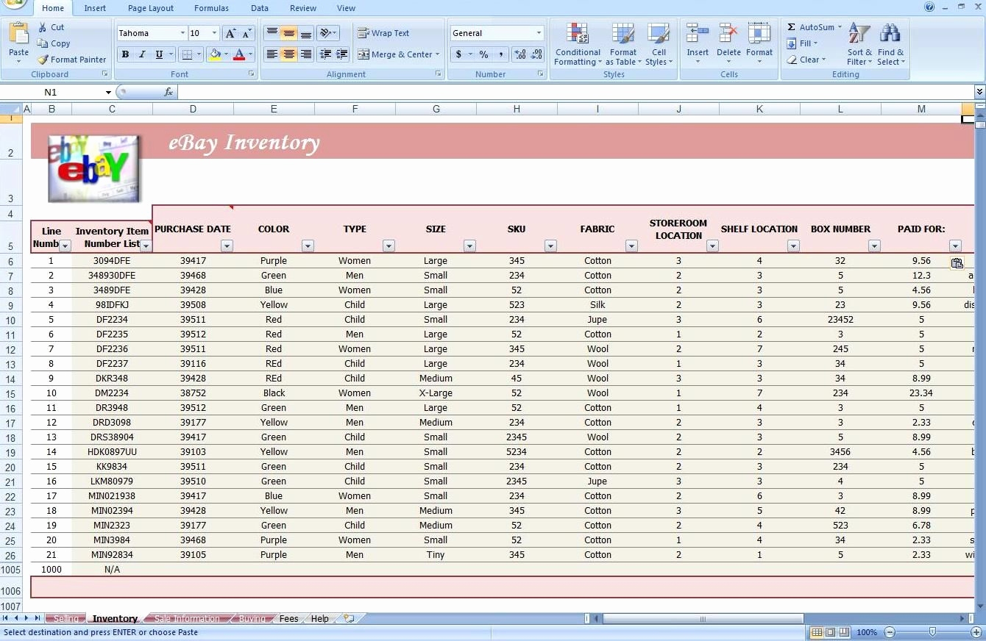Open the Formulas ribbon tab

211,8
